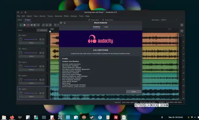This screenshot has height=120, width=199.
Task: Click the stereo channel icon of Audio 4
Action: click(x=20, y=76)
